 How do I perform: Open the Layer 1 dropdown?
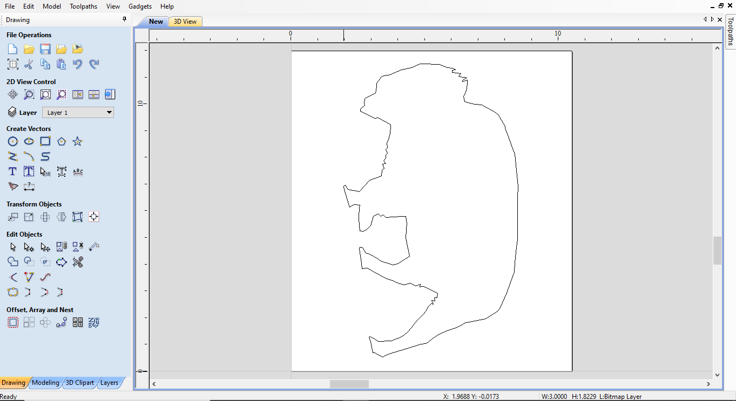[x=78, y=113]
